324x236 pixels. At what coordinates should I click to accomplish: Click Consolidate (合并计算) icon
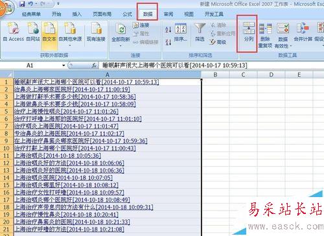(303, 32)
